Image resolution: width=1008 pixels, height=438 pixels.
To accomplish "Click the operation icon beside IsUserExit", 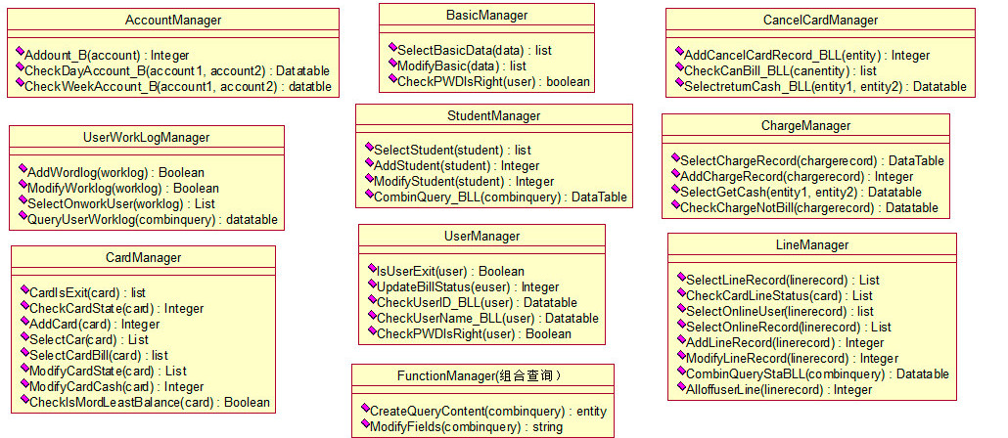I will click(372, 269).
